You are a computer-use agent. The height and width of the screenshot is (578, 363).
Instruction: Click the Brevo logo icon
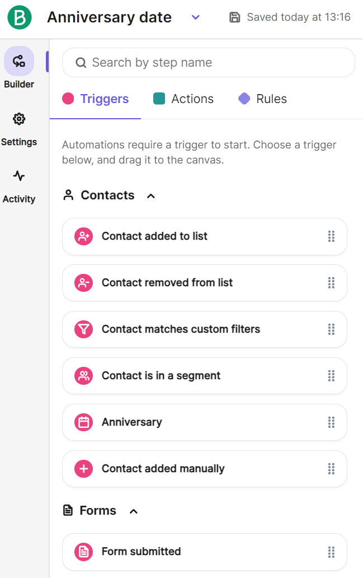click(x=18, y=17)
